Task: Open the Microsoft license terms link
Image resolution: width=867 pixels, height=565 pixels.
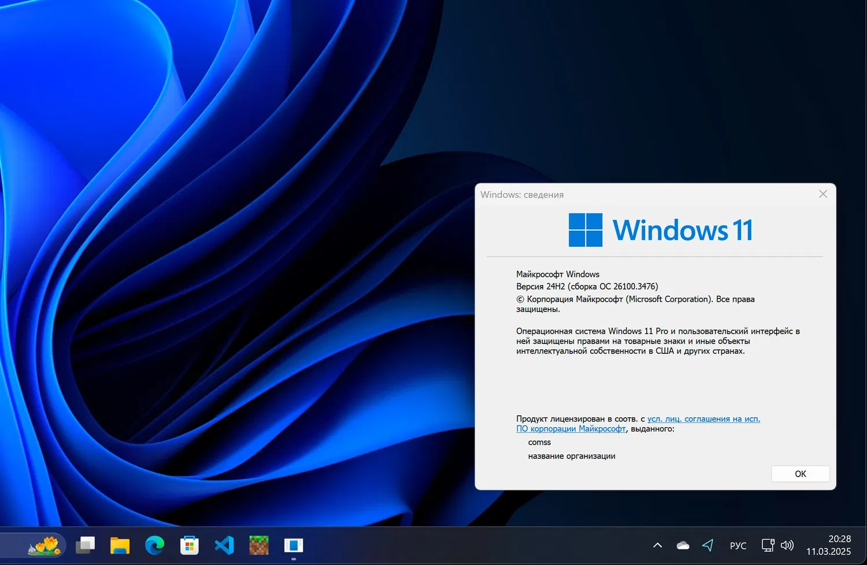Action: [638, 424]
